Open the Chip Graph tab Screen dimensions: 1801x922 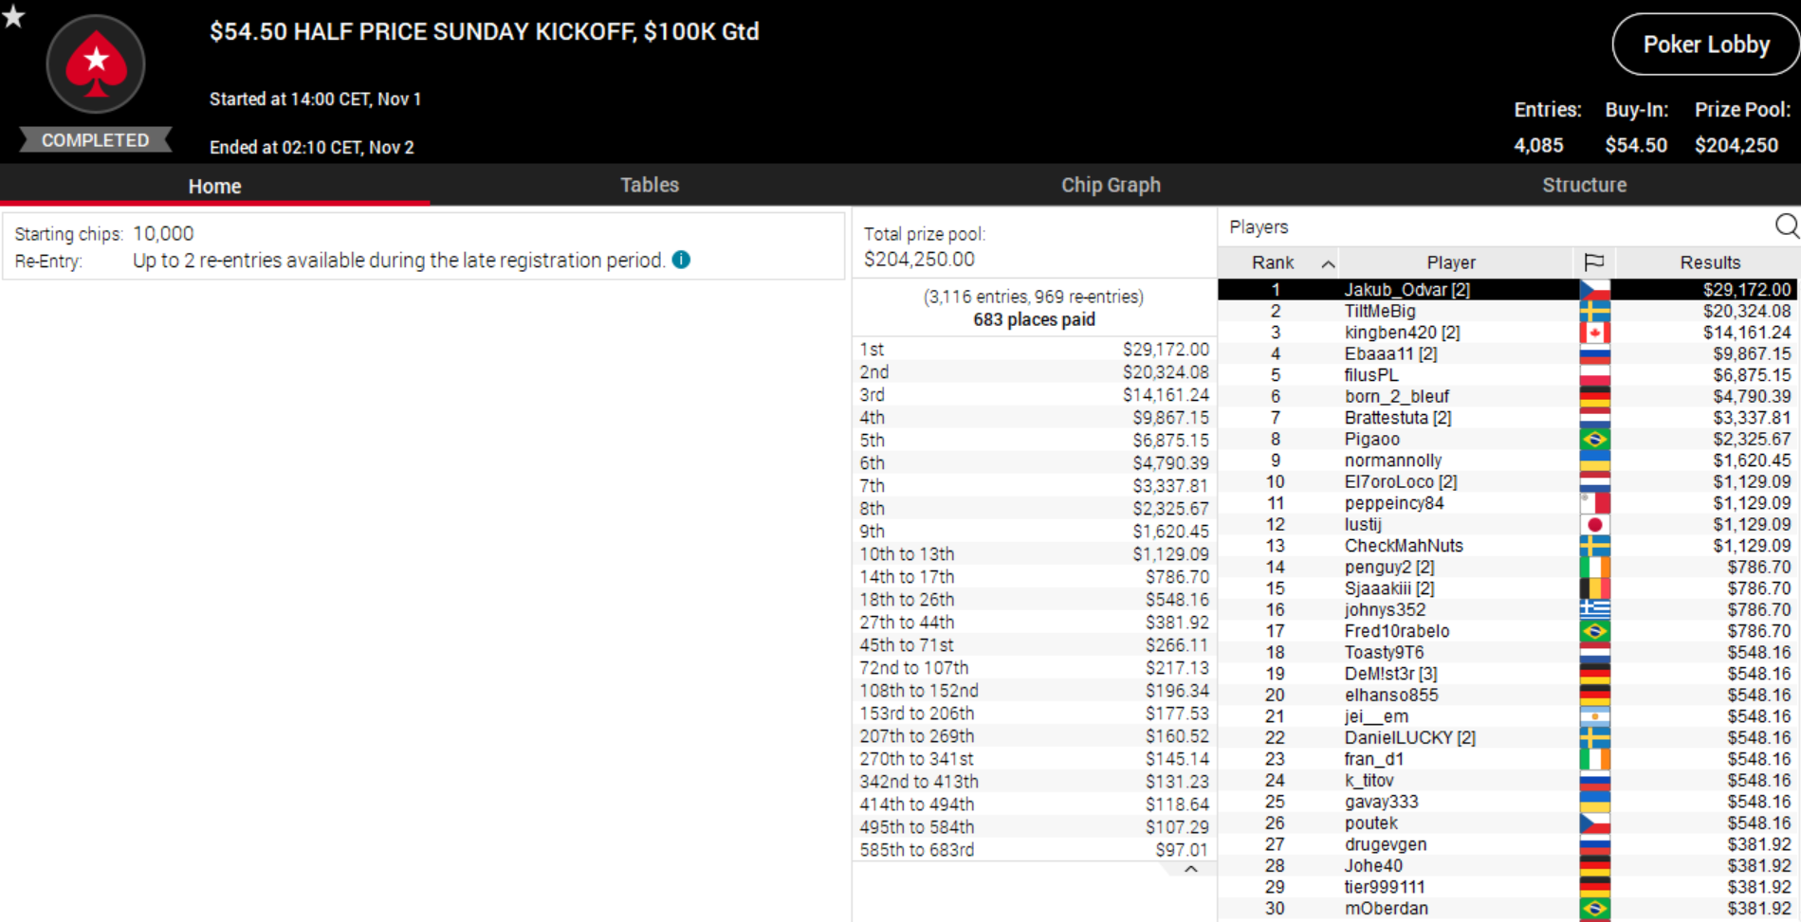pyautogui.click(x=1110, y=185)
